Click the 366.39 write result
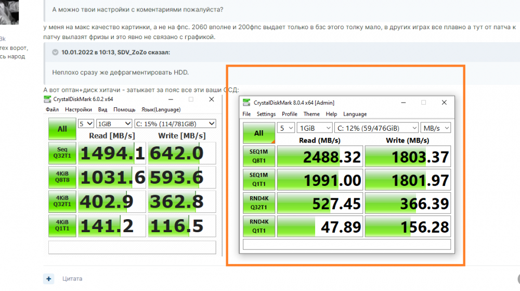 pyautogui.click(x=408, y=203)
